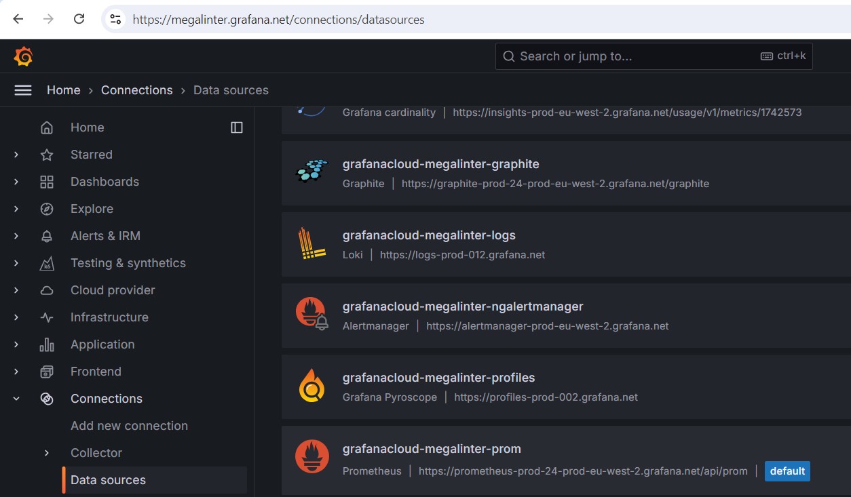Expand the Dashboards section chevron
The image size is (851, 497).
(16, 182)
